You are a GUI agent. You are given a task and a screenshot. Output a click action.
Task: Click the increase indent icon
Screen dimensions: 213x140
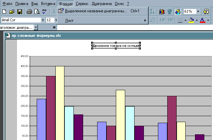170,20
